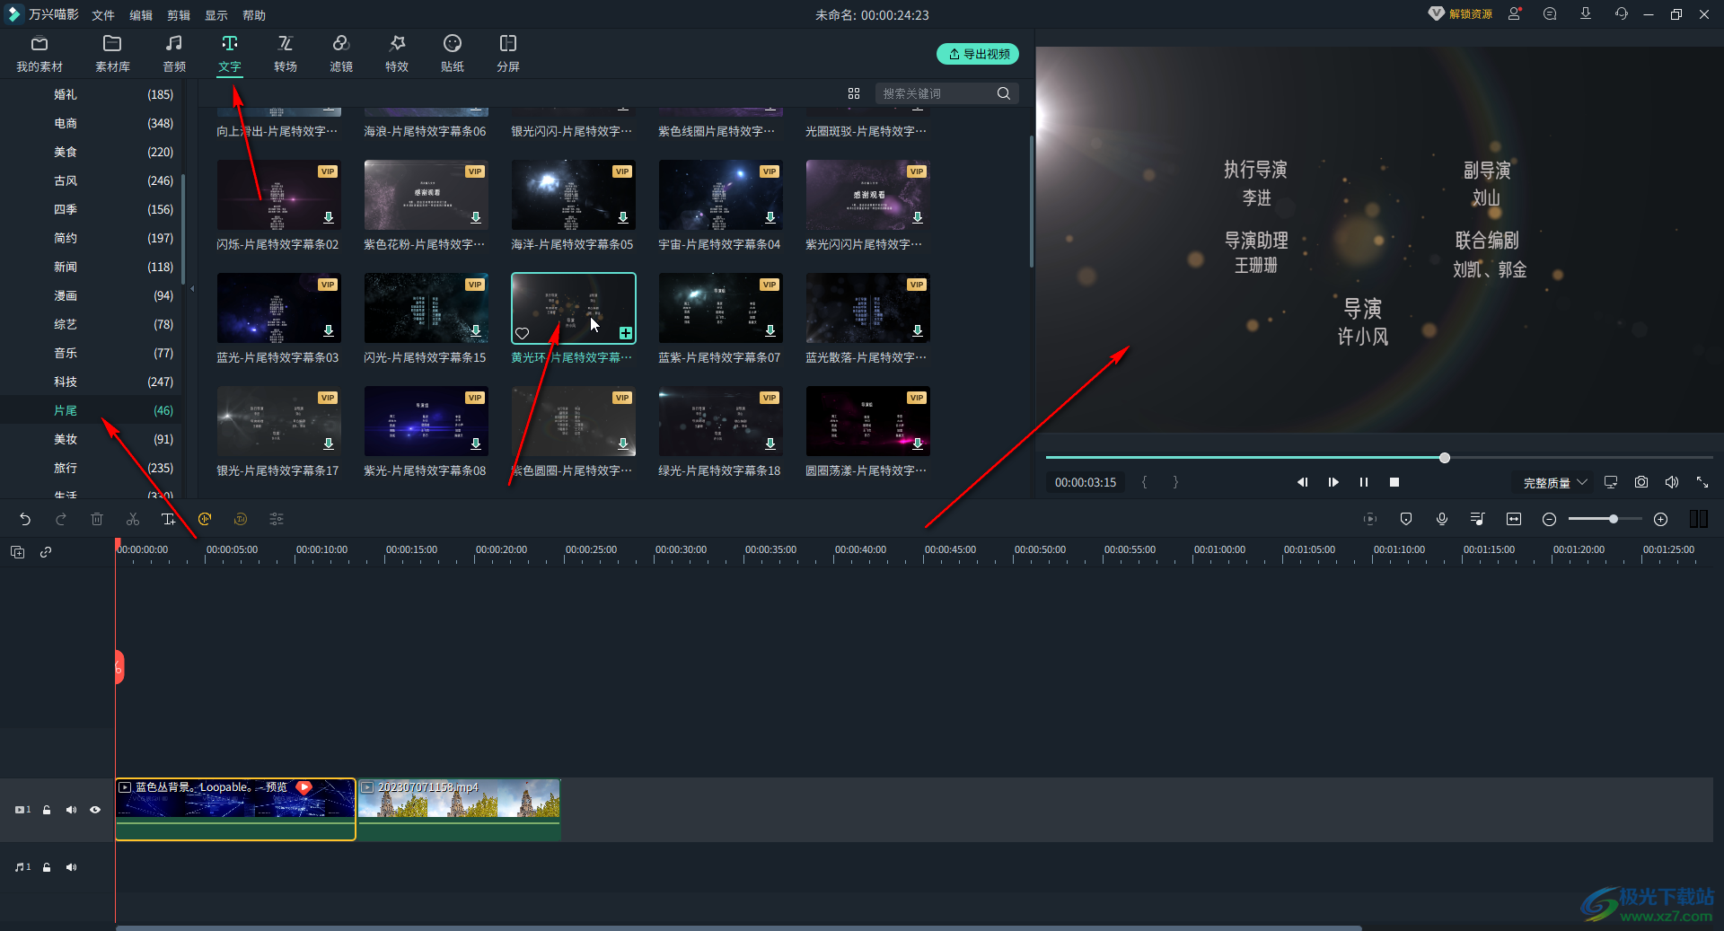
Task: Zoom in timeline with plus icon
Action: pyautogui.click(x=1661, y=519)
